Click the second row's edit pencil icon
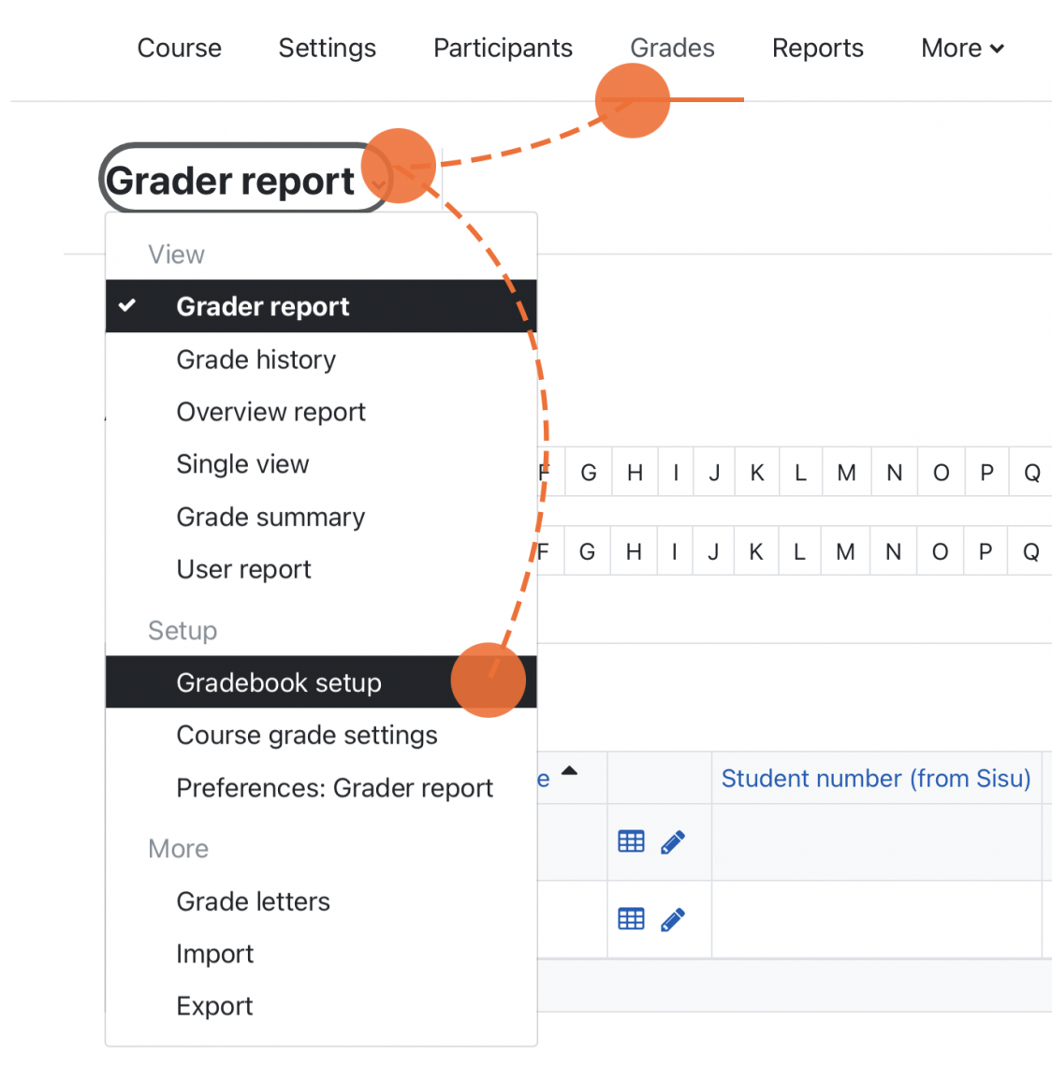Viewport: 1052px width, 1067px height. [673, 920]
